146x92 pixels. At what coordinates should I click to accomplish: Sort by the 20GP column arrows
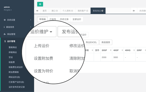(x=111, y=50)
